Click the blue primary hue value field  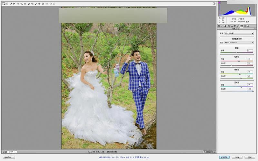click(250, 85)
